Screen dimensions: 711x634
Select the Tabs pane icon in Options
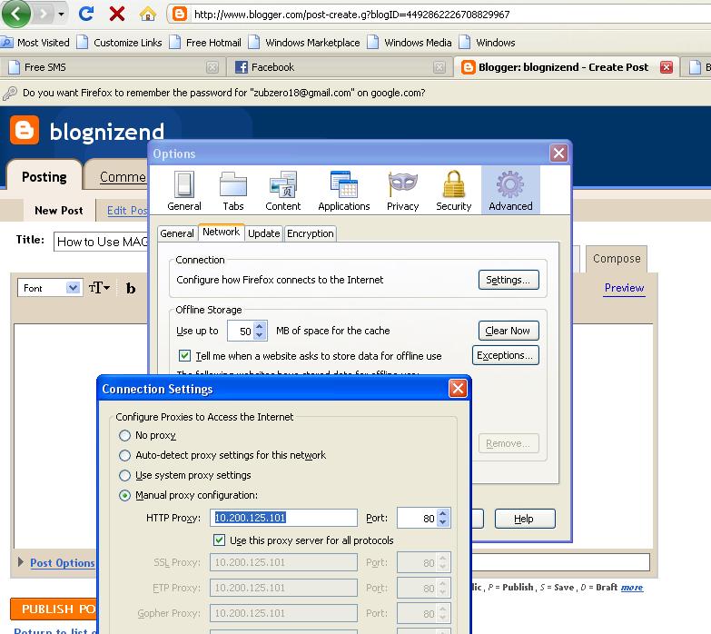click(x=233, y=191)
